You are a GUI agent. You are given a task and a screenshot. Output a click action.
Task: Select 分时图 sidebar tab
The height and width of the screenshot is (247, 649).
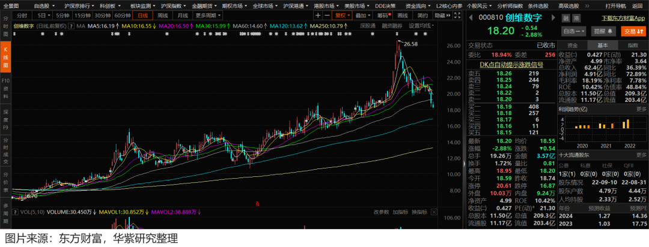[6, 26]
